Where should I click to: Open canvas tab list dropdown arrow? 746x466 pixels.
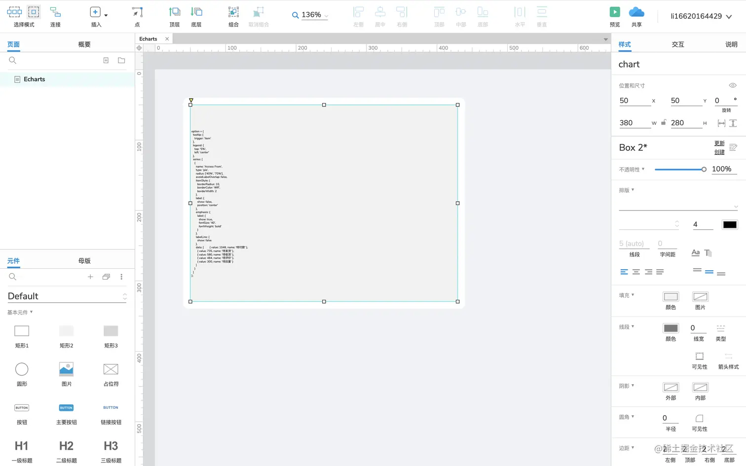click(x=605, y=39)
